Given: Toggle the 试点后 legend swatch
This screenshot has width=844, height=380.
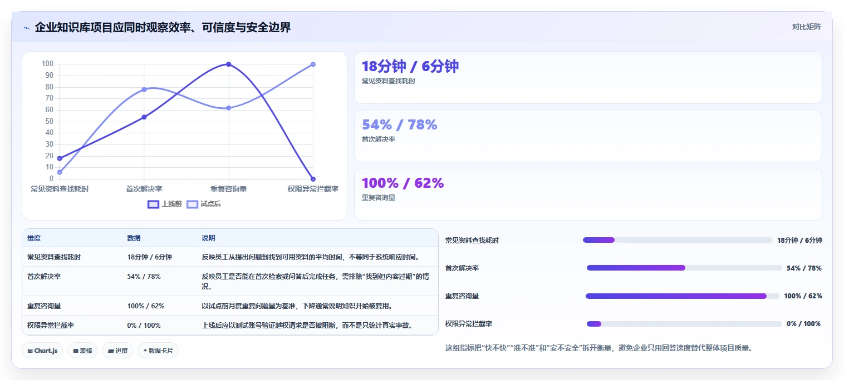Looking at the screenshot, I should pos(192,204).
